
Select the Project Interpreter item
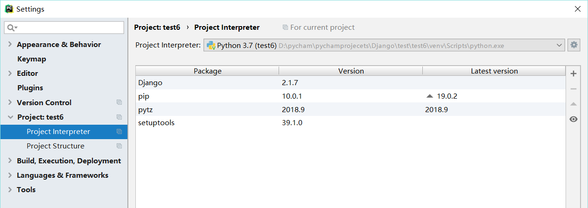64,132
